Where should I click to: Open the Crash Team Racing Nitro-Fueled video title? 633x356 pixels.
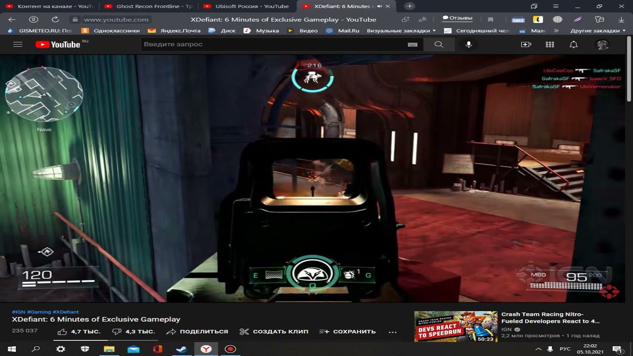[550, 317]
